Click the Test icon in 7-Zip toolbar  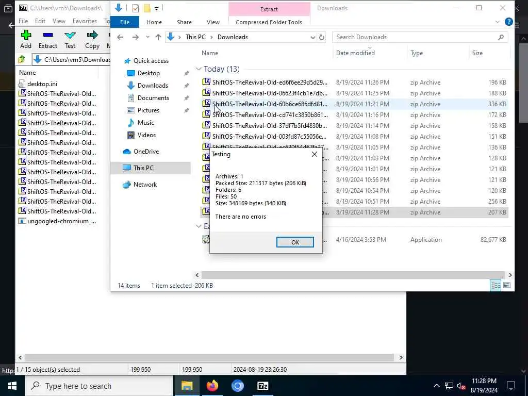coord(70,35)
